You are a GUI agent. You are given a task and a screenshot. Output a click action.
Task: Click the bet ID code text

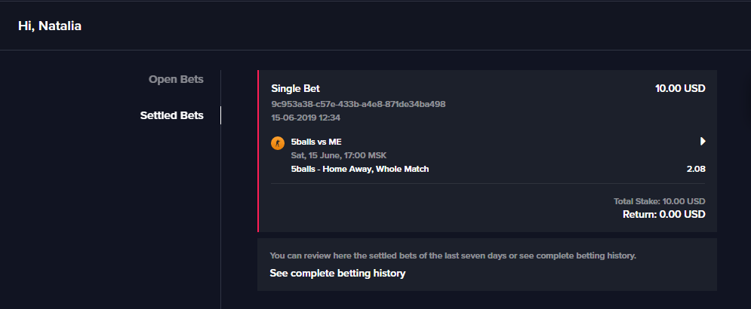pyautogui.click(x=358, y=104)
